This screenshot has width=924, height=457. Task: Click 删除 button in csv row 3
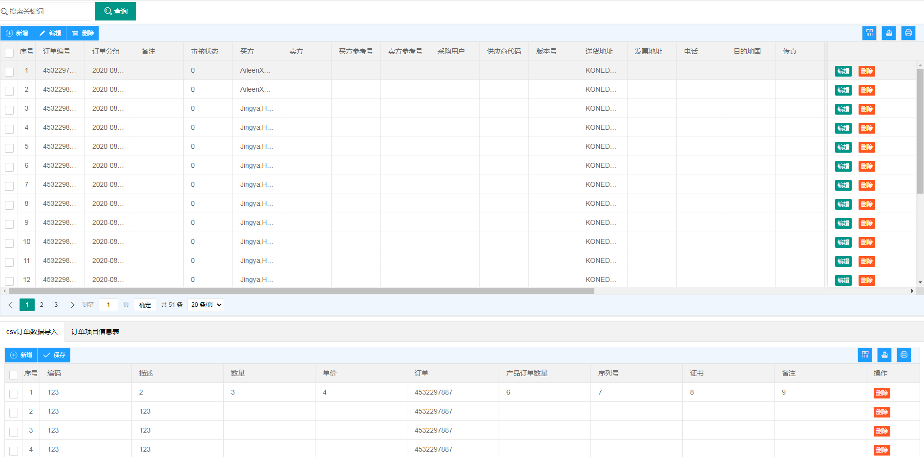(882, 431)
